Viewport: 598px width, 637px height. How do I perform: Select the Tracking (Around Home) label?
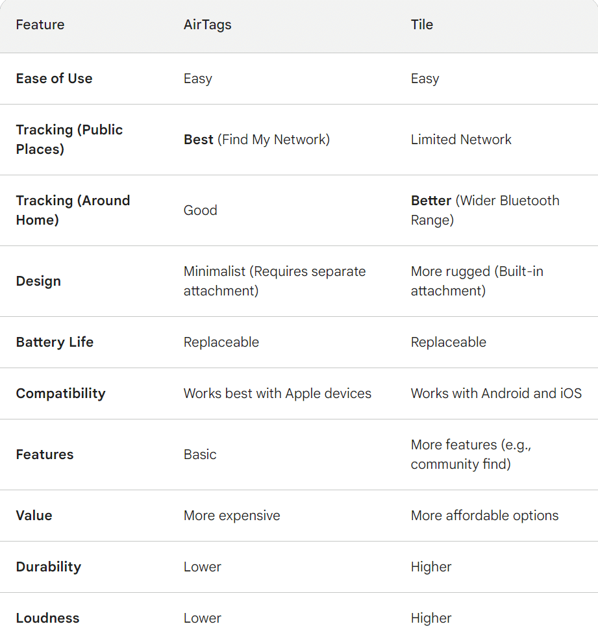[x=73, y=210]
